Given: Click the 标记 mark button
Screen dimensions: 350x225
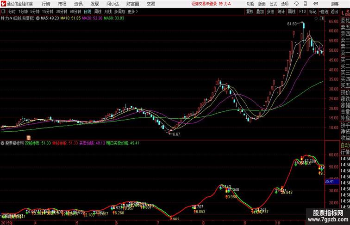Looking at the screenshot, I should (312, 12).
